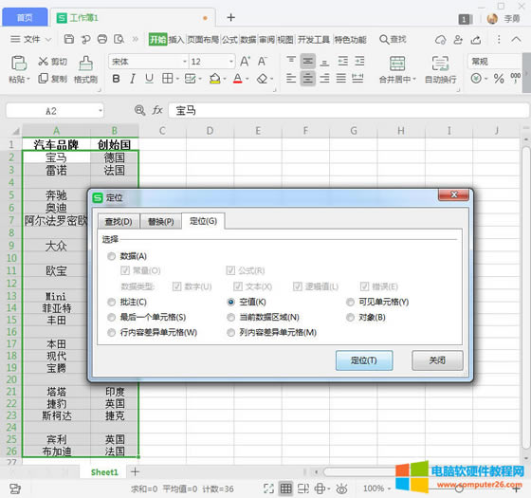This screenshot has height=498, width=531.
Task: Select the 空值(K) radio button
Action: [230, 302]
